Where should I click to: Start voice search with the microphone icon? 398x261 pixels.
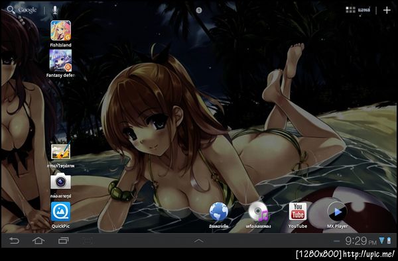pyautogui.click(x=55, y=10)
